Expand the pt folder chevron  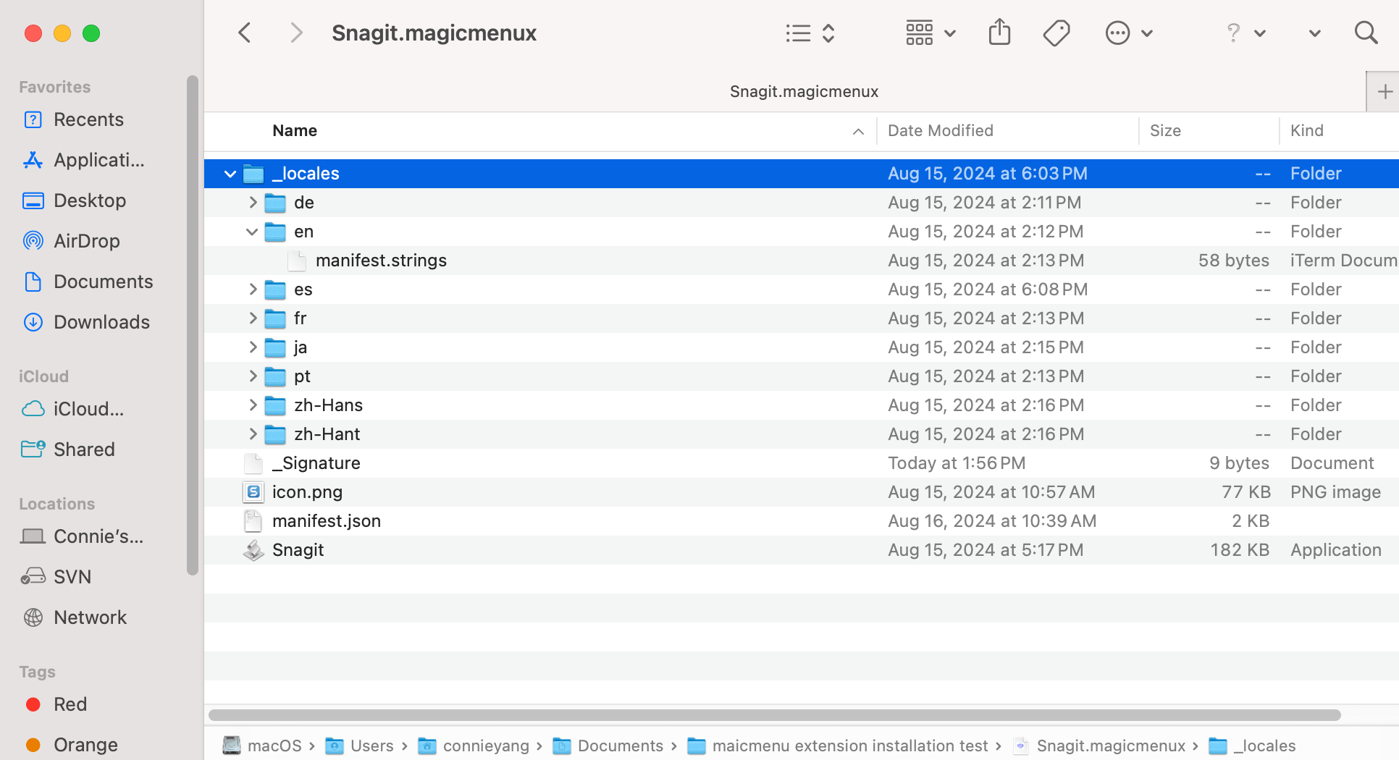click(x=253, y=376)
